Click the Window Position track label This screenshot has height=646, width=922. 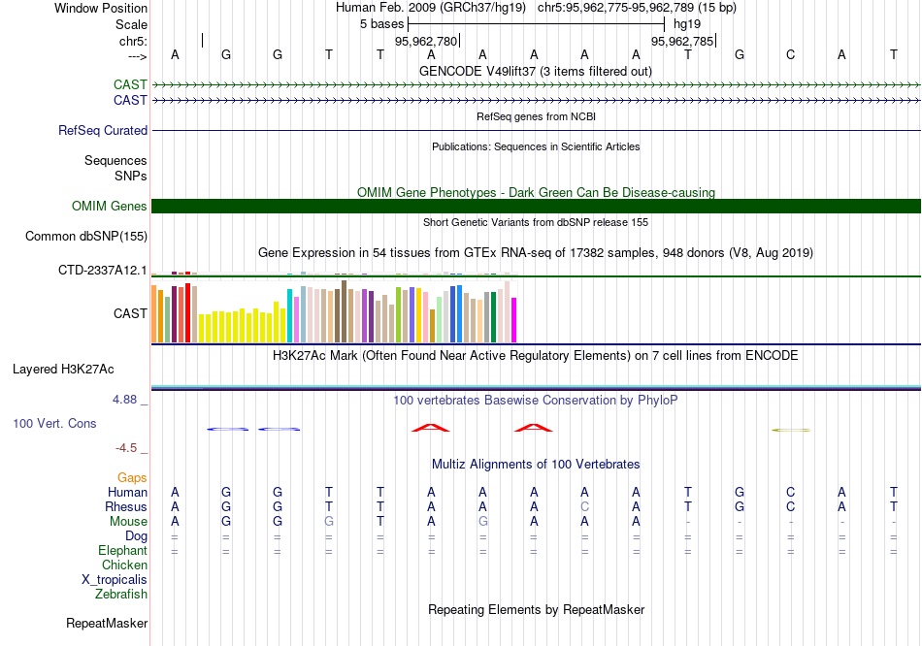(101, 8)
